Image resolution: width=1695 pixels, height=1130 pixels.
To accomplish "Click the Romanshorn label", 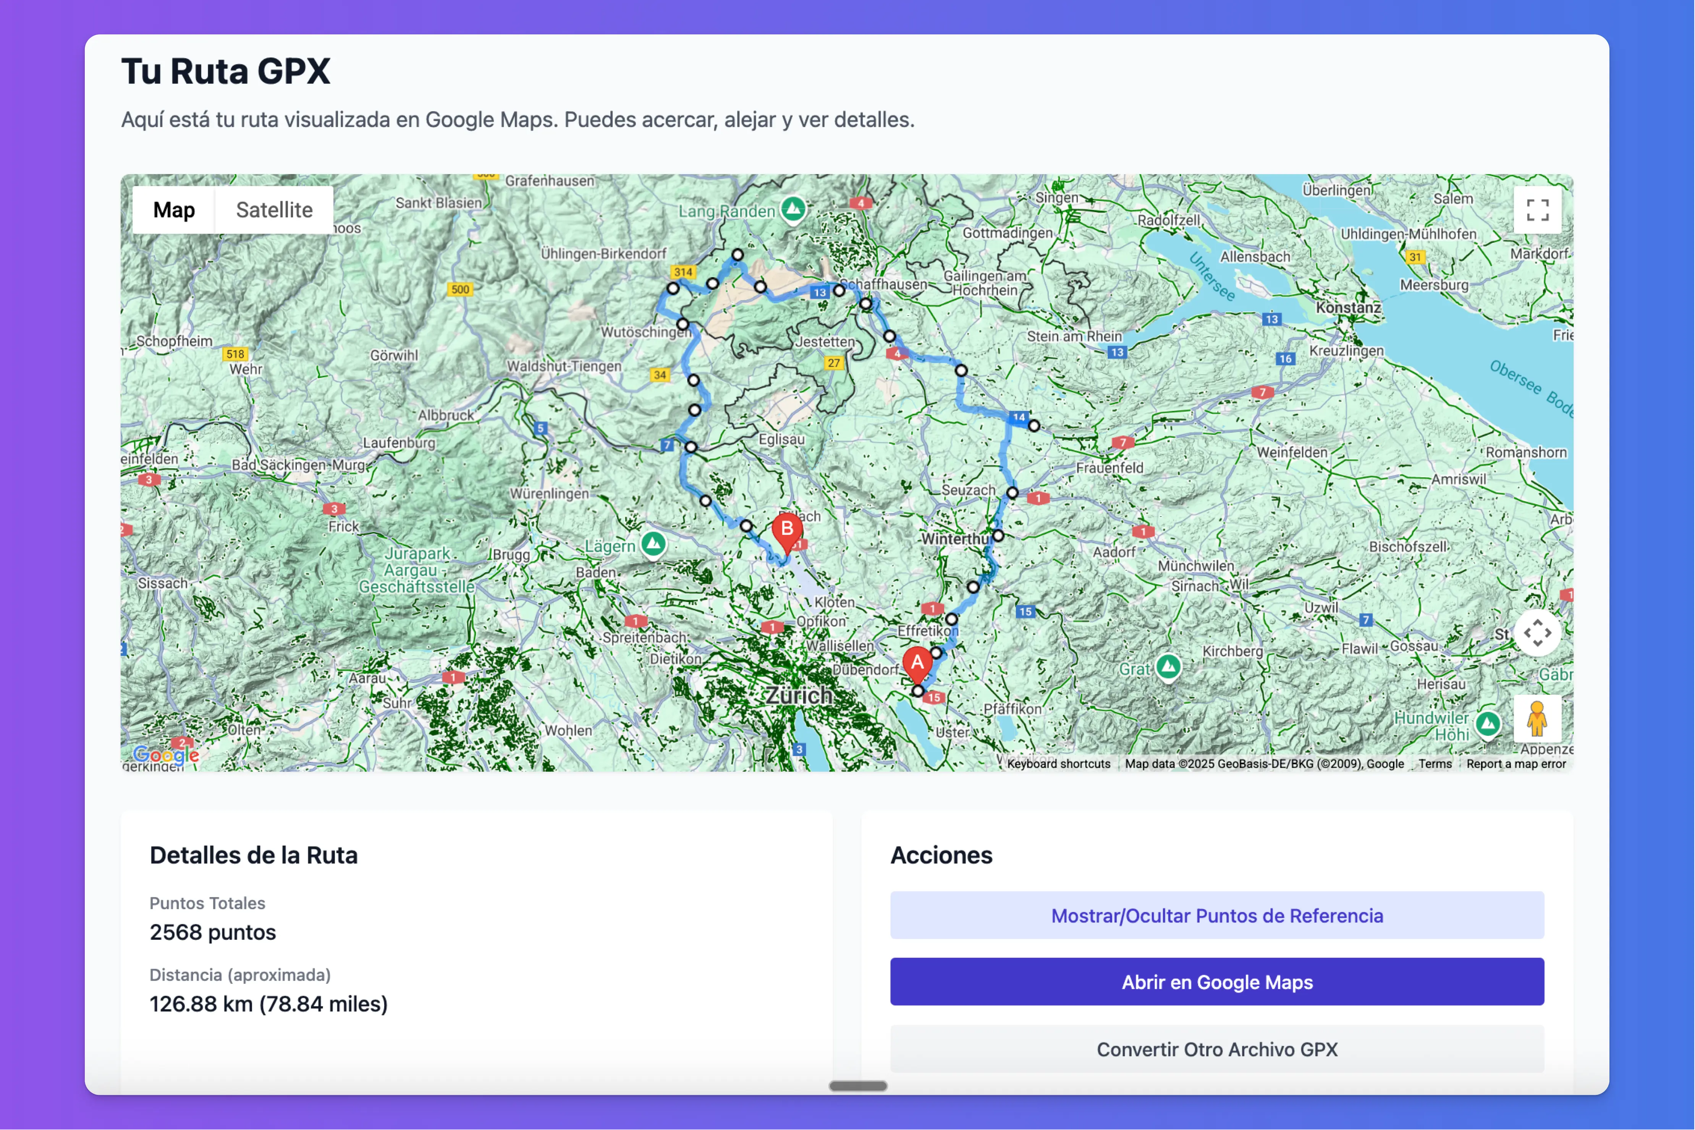I will click(1526, 452).
